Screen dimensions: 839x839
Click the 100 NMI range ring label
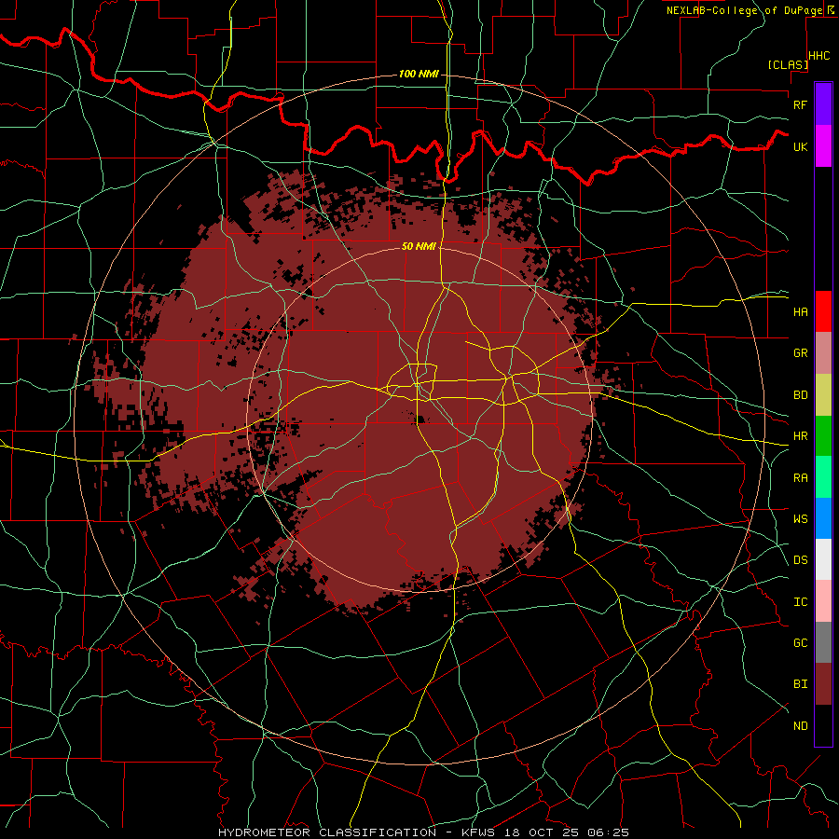point(419,74)
